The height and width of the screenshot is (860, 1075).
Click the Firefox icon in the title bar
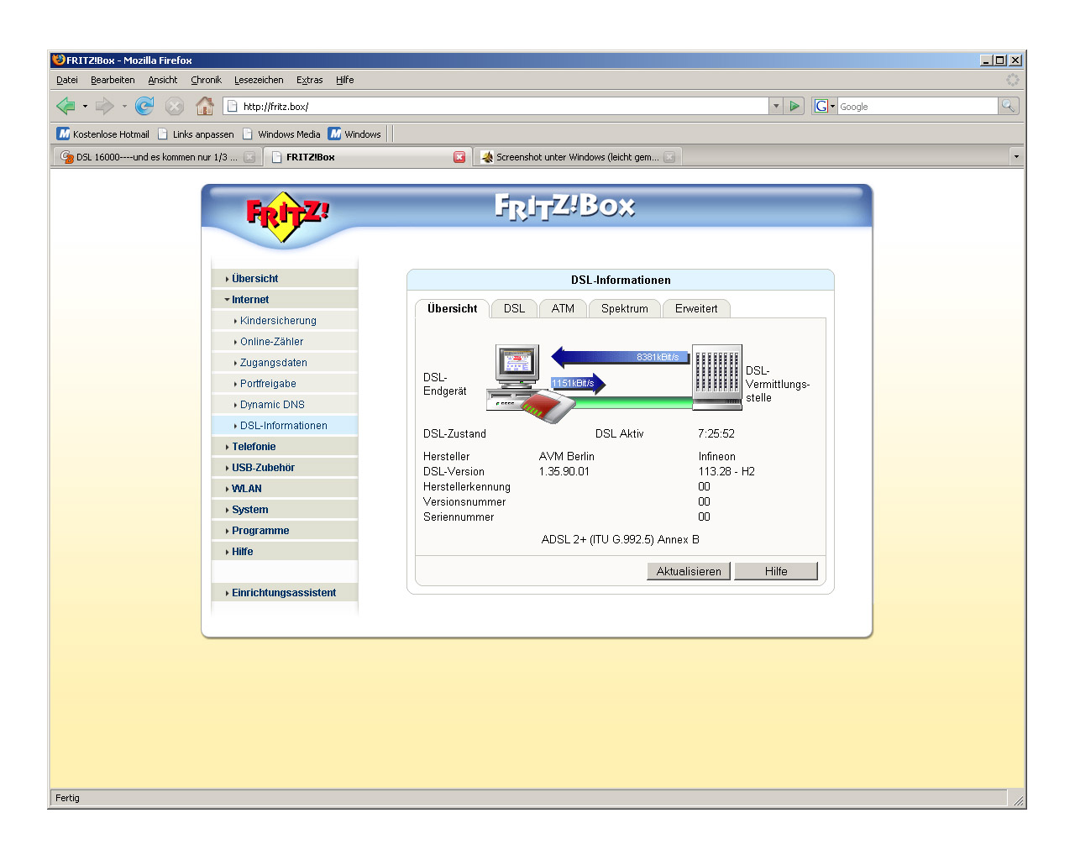point(58,60)
